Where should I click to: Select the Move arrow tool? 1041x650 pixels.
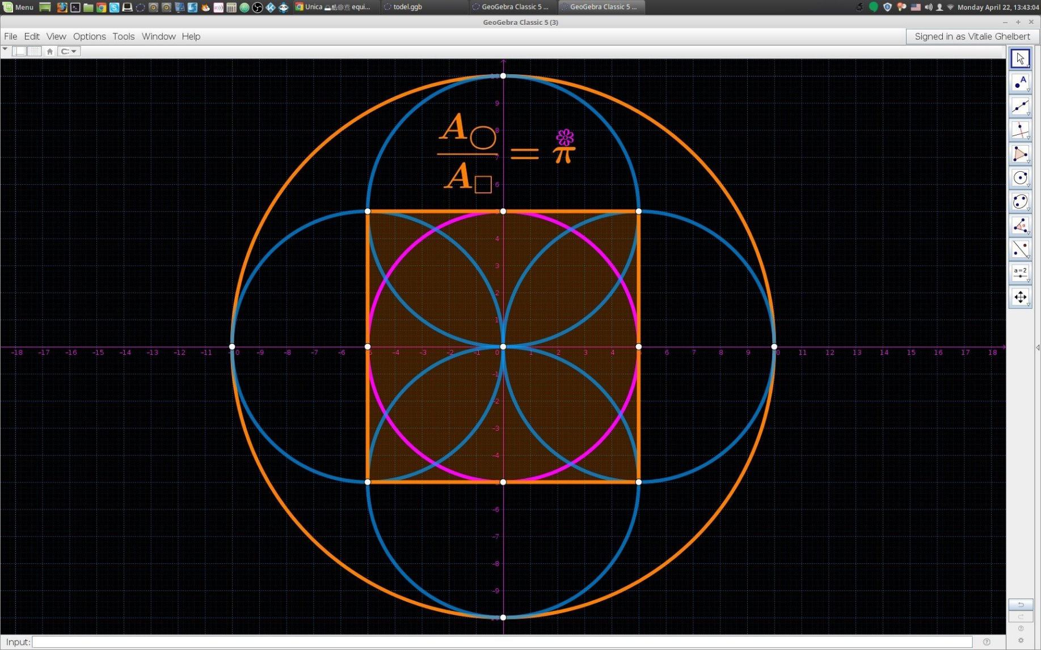(x=1020, y=59)
